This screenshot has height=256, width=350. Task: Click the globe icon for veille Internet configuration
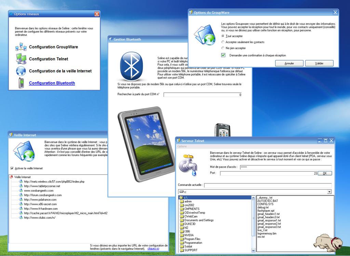(x=21, y=71)
